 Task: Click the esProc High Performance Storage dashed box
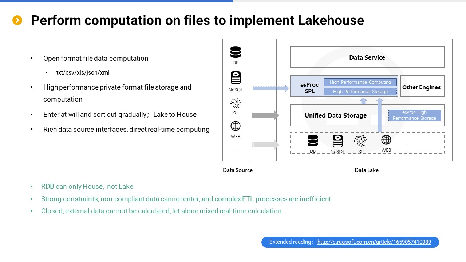414,115
